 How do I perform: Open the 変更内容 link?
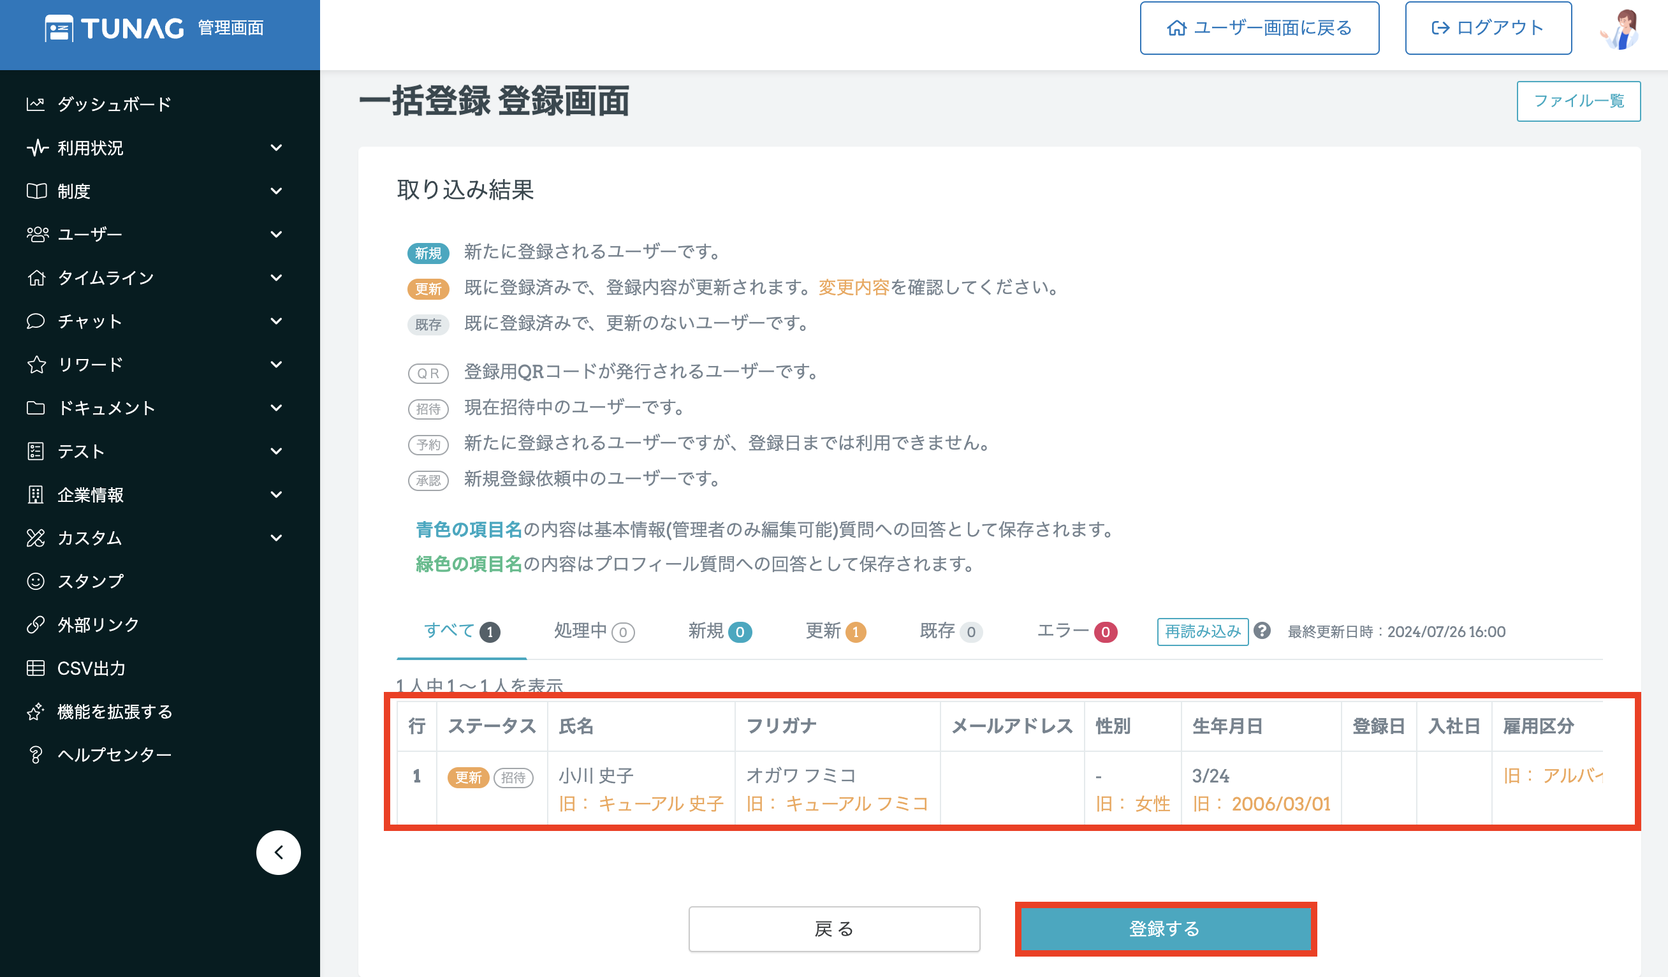point(854,287)
